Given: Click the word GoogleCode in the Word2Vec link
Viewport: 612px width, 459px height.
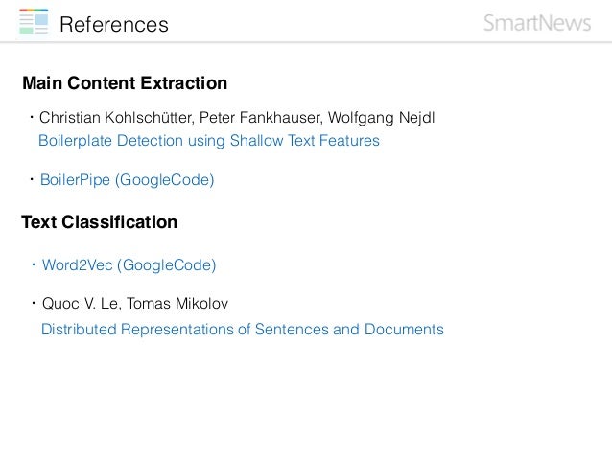Looking at the screenshot, I should (166, 265).
